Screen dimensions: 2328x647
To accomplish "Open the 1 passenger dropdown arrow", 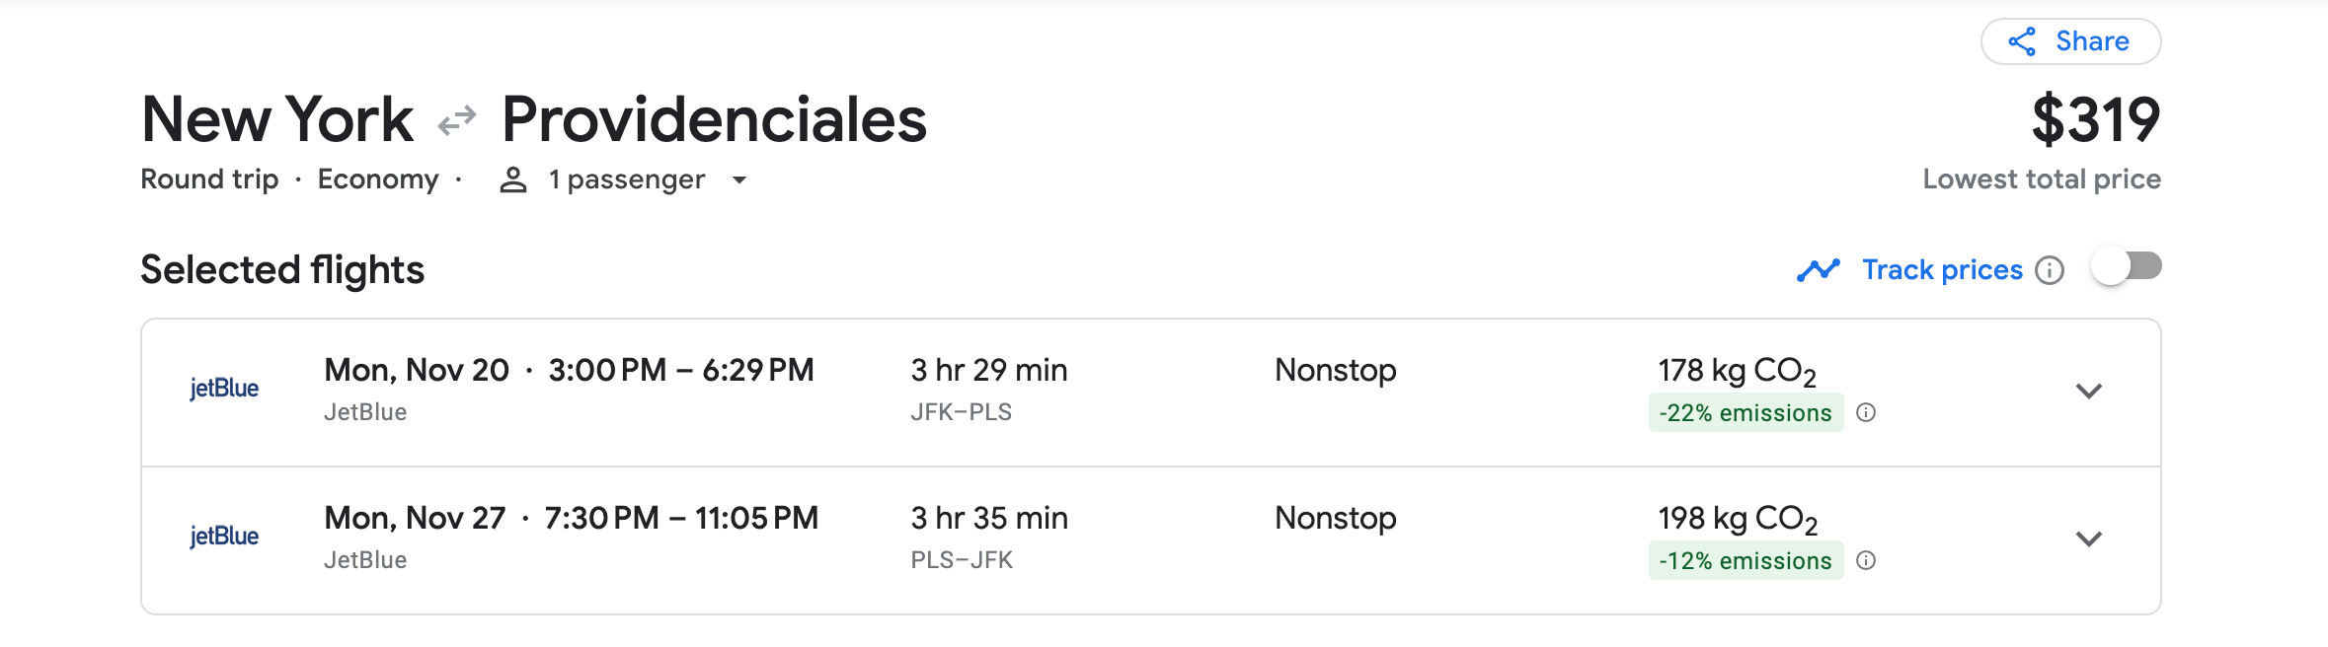I will (739, 180).
